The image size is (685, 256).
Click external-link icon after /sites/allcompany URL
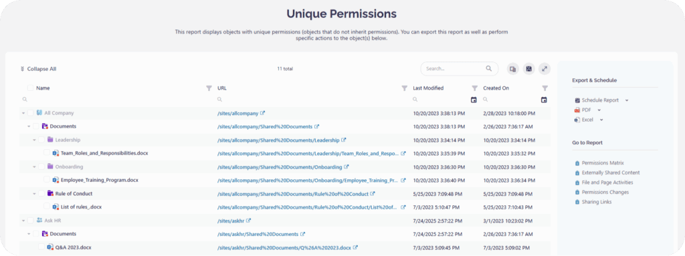(262, 113)
